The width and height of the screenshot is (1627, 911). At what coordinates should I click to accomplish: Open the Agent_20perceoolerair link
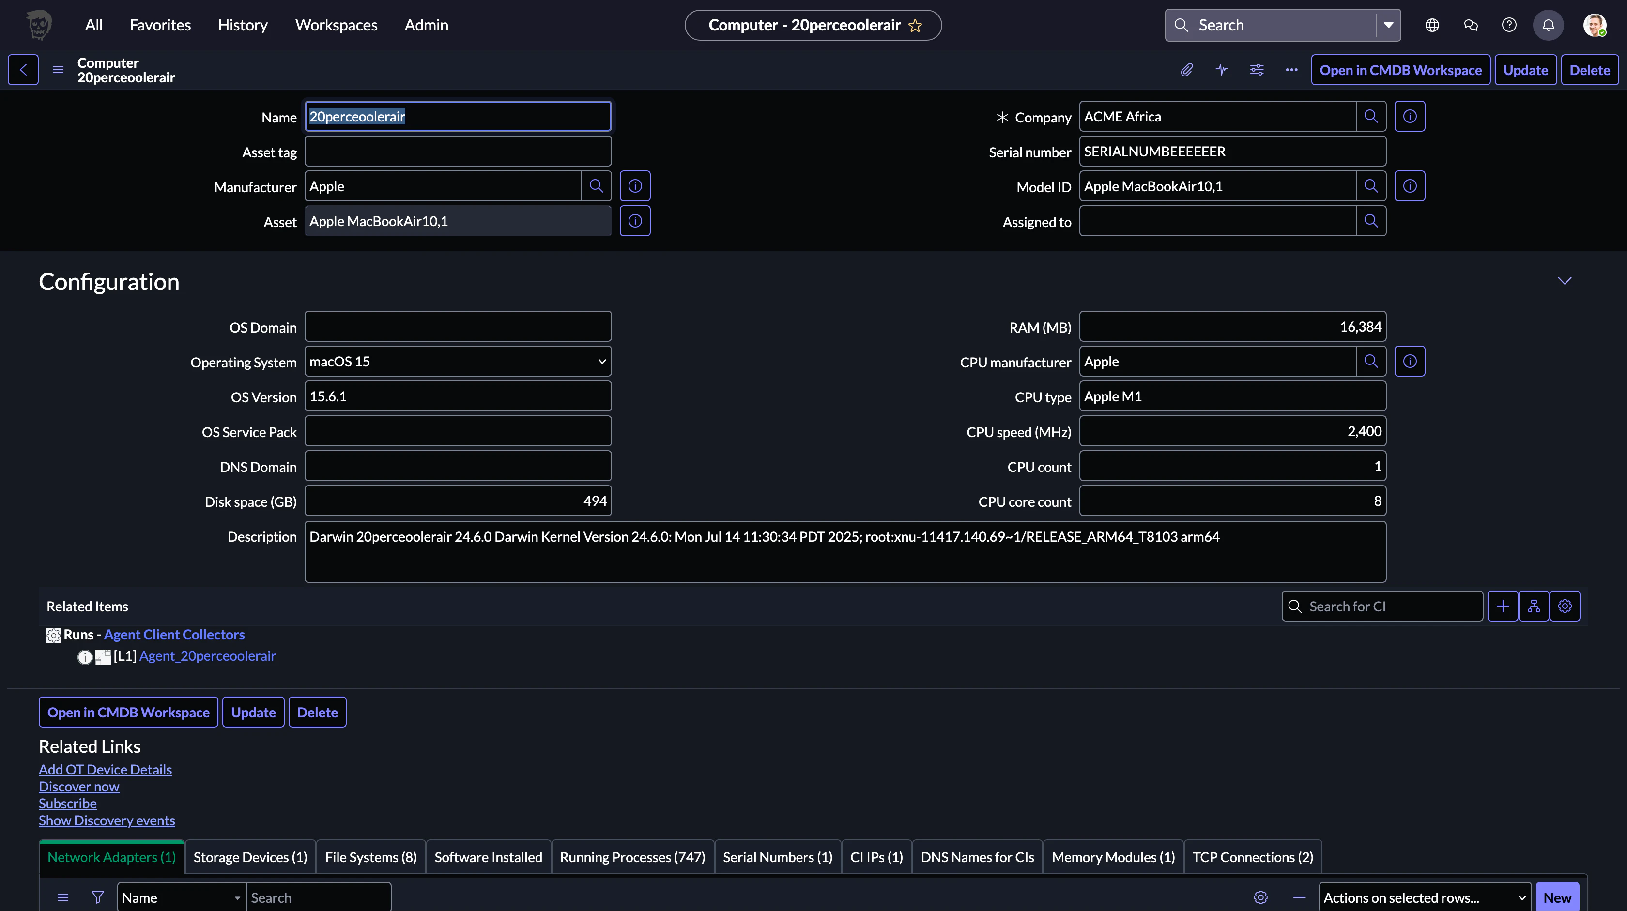208,656
